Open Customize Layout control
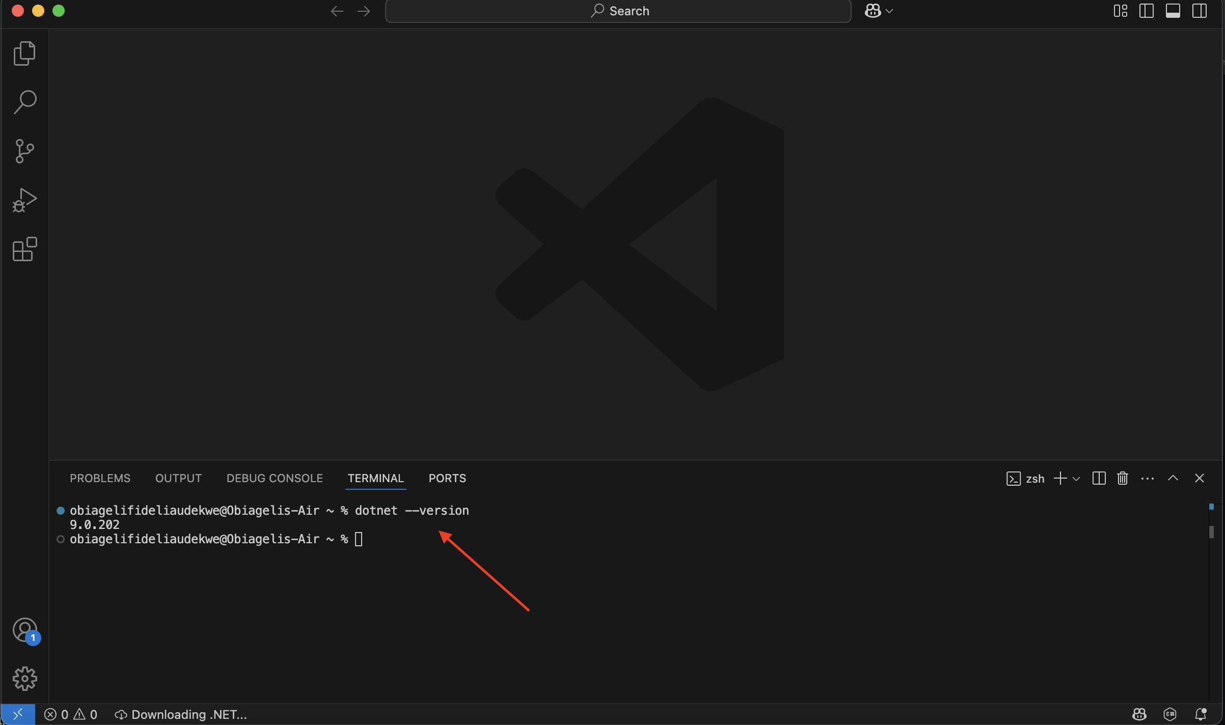 click(x=1121, y=11)
